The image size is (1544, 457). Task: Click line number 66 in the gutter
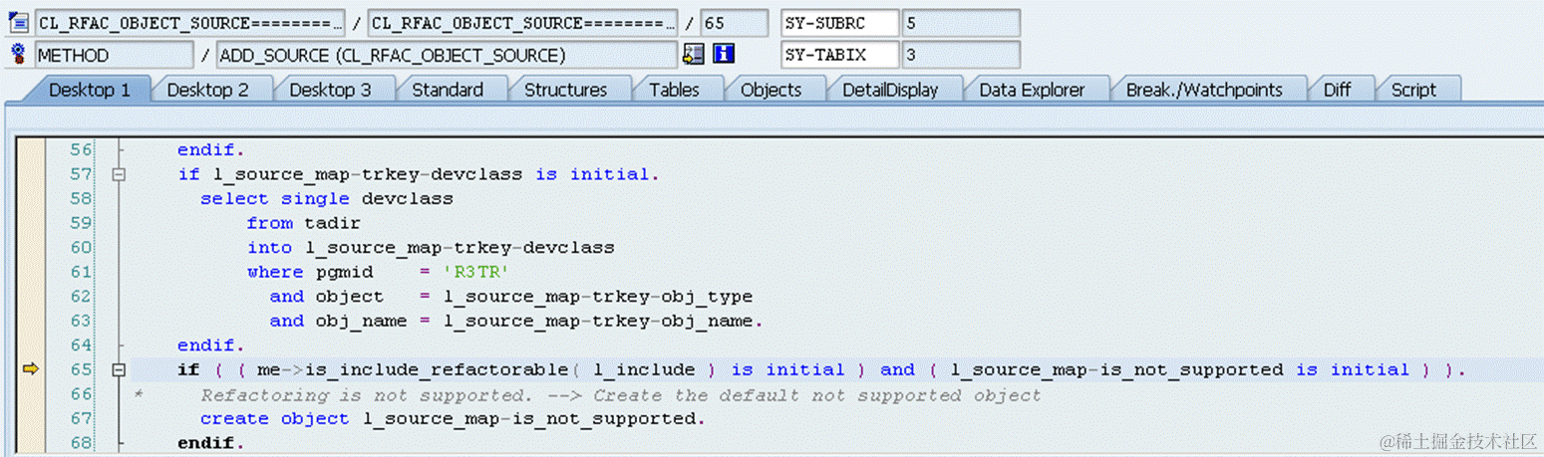[x=81, y=394]
